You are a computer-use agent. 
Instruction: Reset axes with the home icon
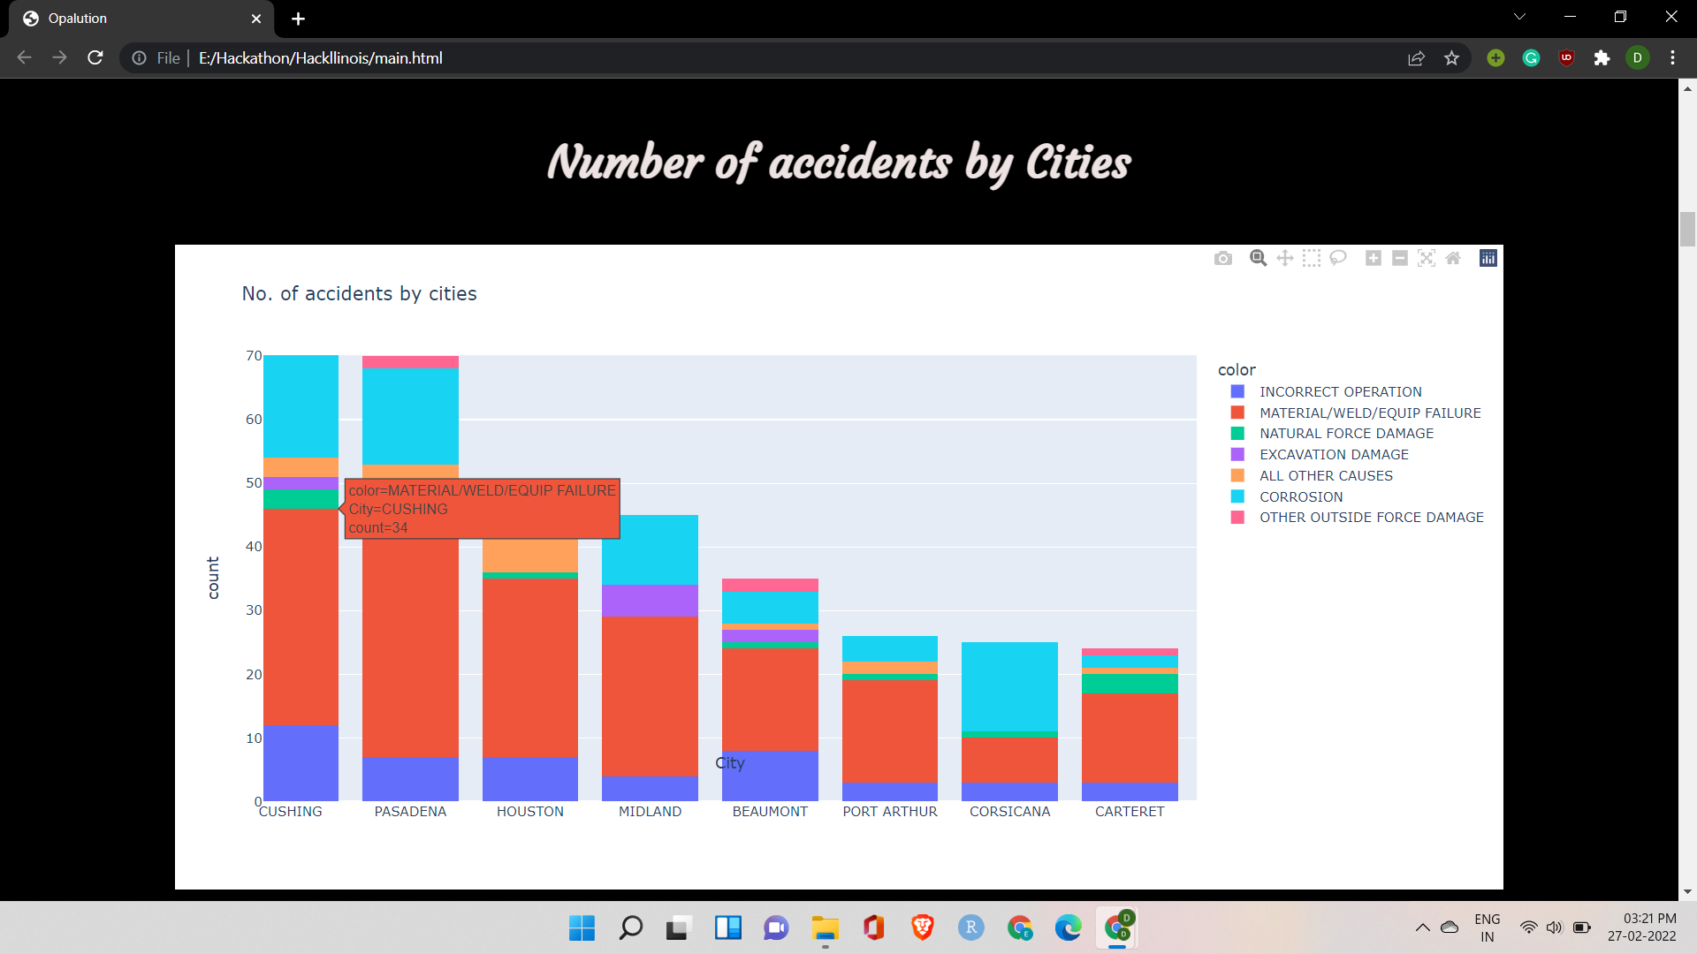coord(1453,258)
